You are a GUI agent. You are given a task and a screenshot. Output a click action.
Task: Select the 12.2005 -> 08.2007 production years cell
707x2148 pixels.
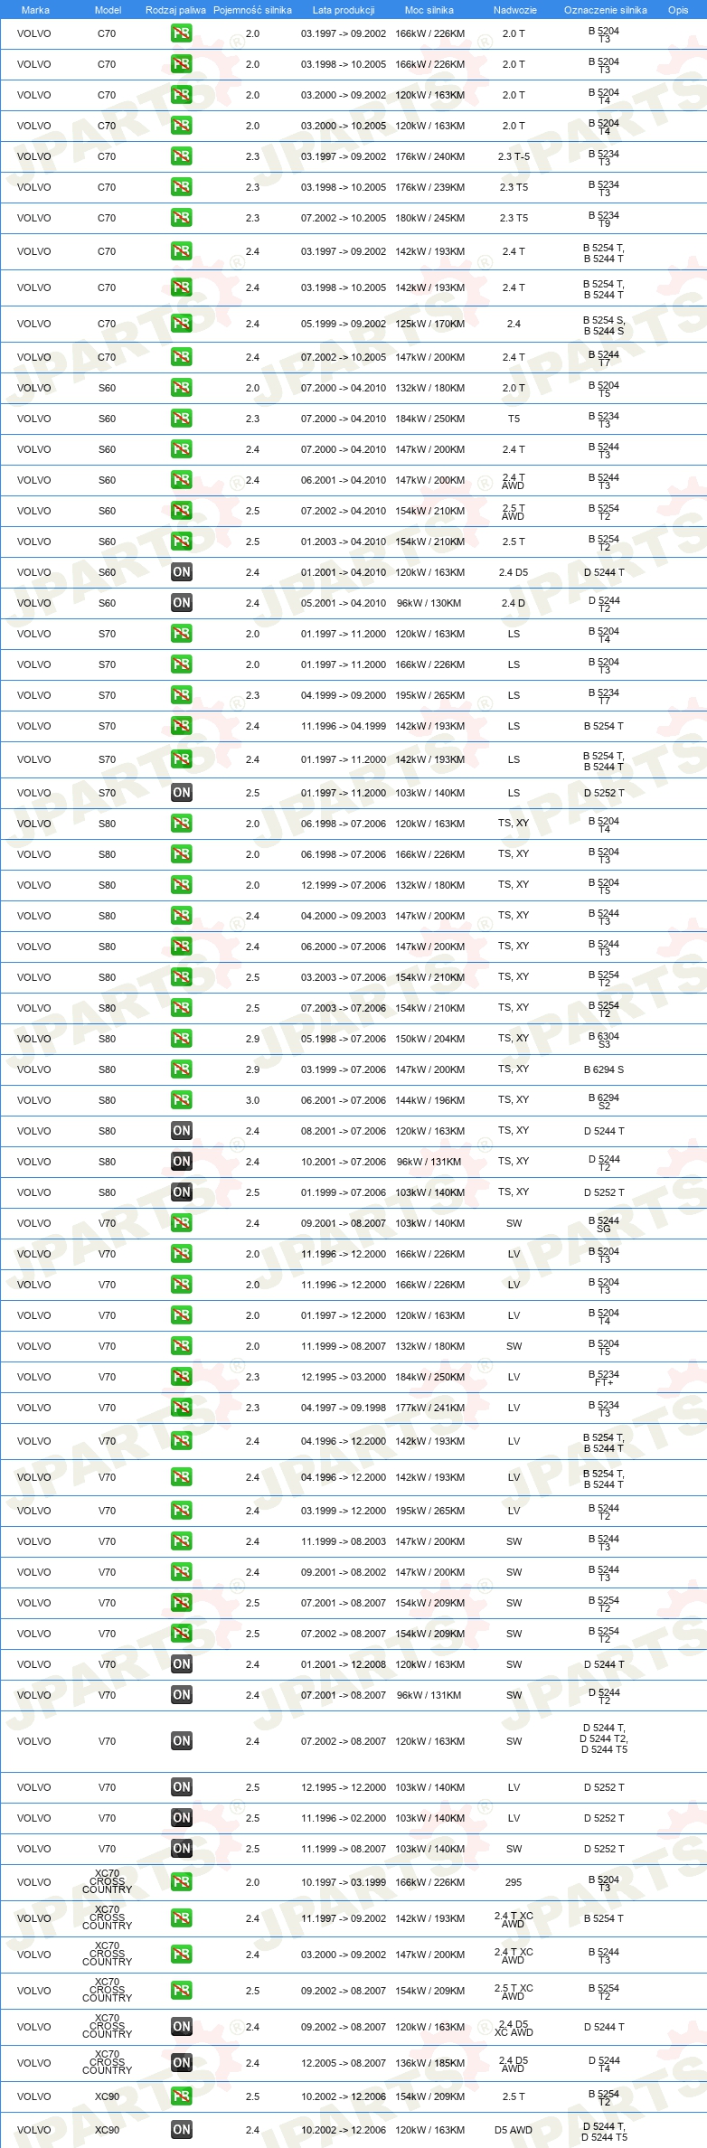point(344,2063)
